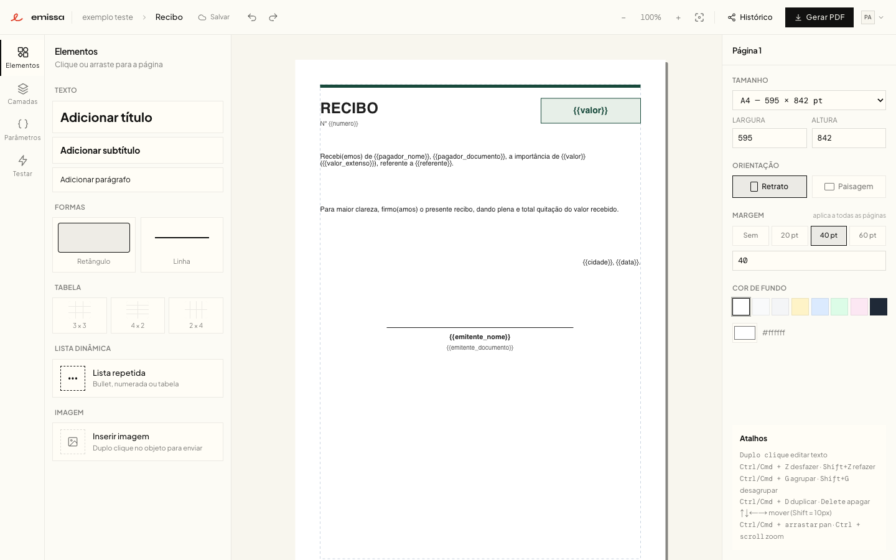Open the Histórico version history

point(750,17)
